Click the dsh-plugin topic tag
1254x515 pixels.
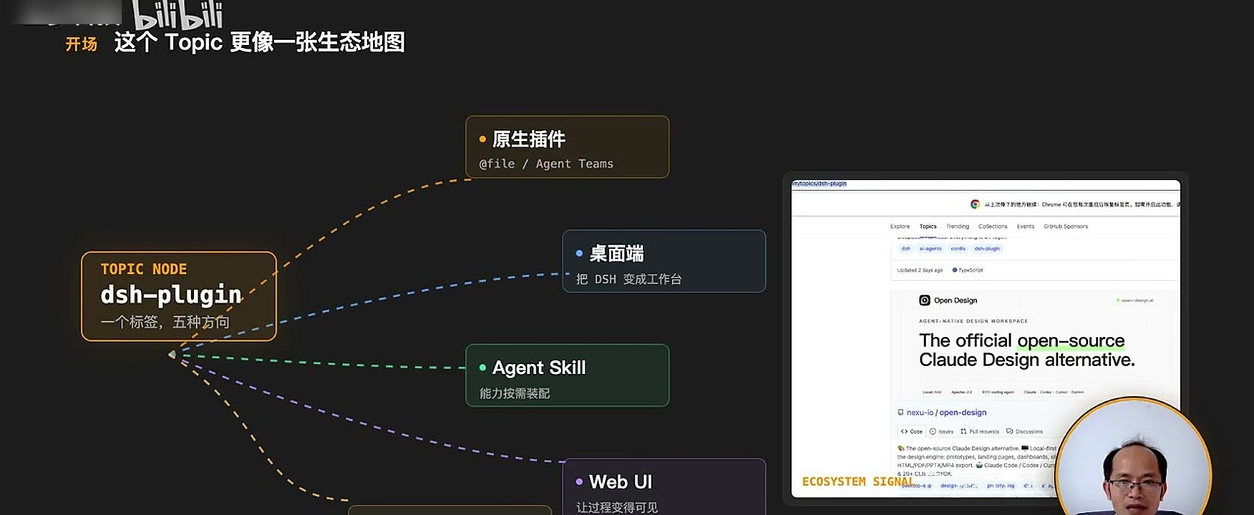tap(987, 248)
